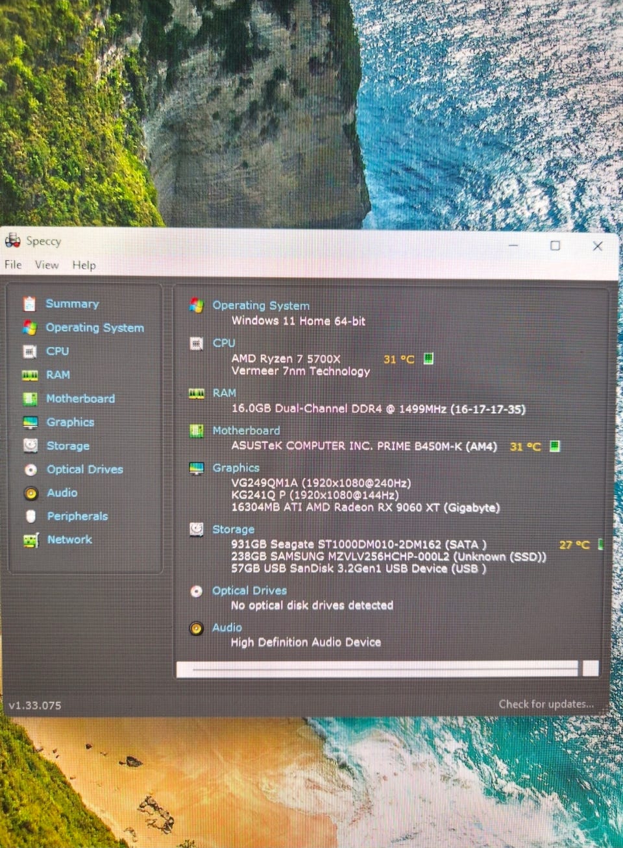Click 'Windows 11 Home 64-bit' text

click(299, 321)
